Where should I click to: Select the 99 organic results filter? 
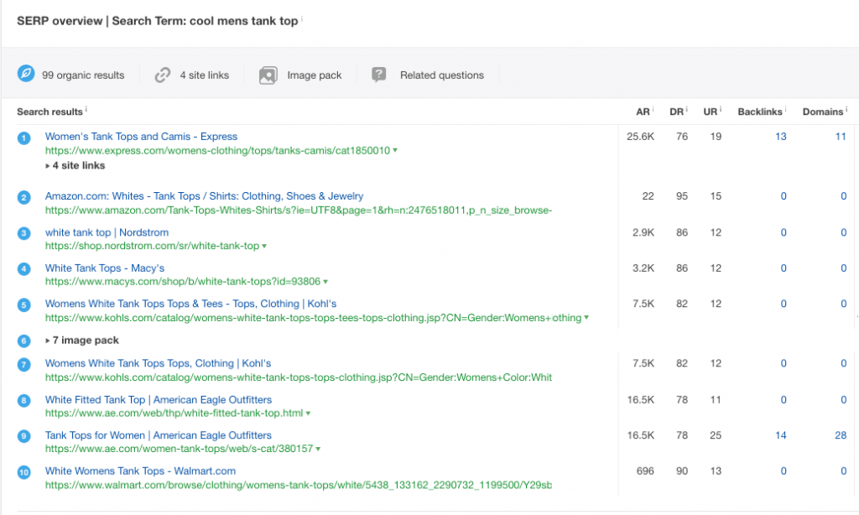coord(71,75)
